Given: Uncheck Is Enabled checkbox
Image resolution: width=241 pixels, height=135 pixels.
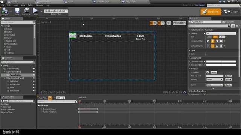Looking at the screenshot, I should coord(207,72).
